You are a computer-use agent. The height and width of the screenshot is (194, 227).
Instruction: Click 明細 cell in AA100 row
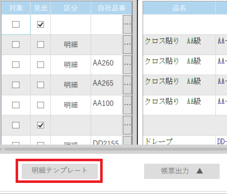(x=71, y=105)
